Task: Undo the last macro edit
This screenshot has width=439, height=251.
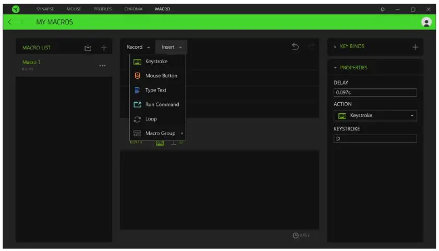Action: click(295, 46)
